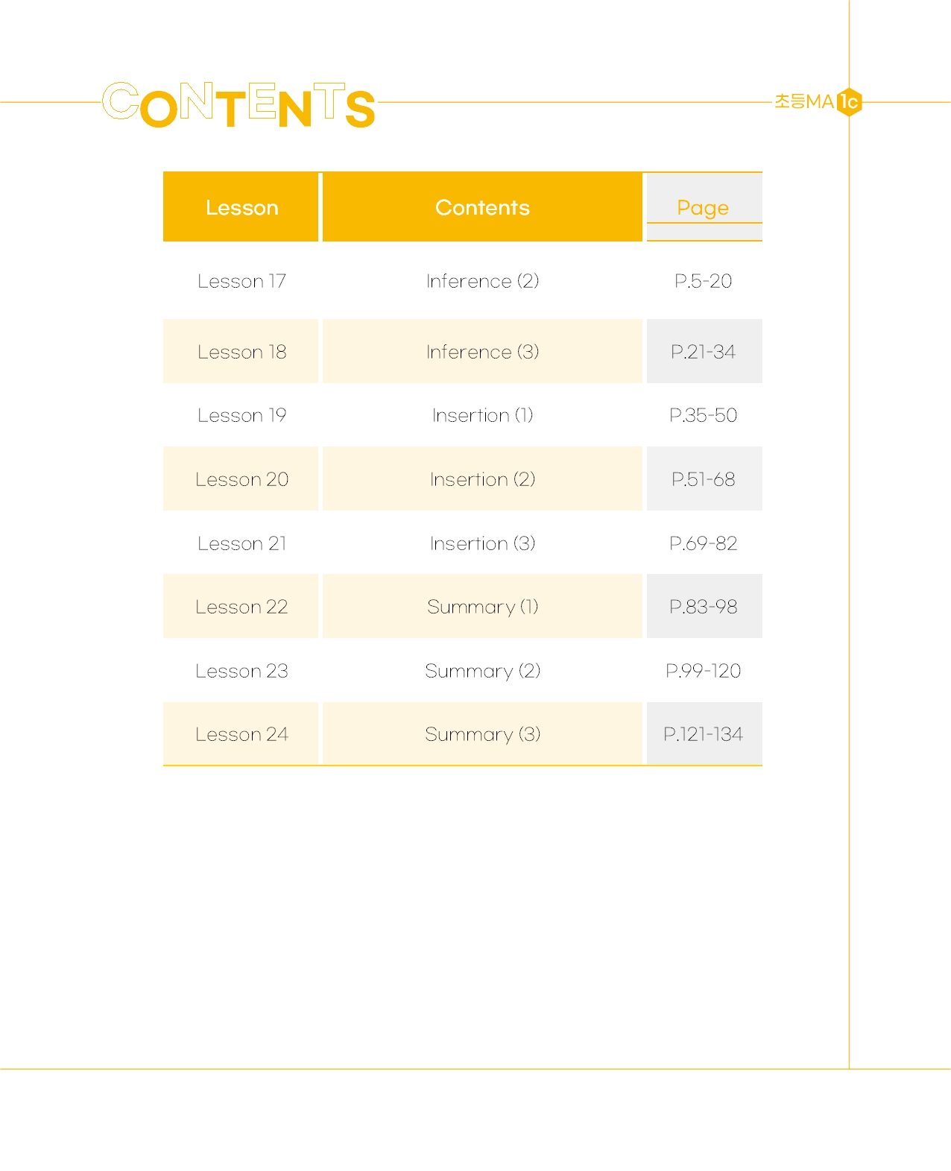Select the Contents column header
The height and width of the screenshot is (1171, 951).
coord(482,207)
